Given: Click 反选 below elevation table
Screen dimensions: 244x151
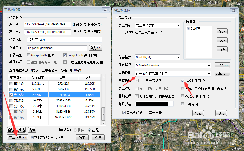Looking at the screenshot, I should click(21, 130).
